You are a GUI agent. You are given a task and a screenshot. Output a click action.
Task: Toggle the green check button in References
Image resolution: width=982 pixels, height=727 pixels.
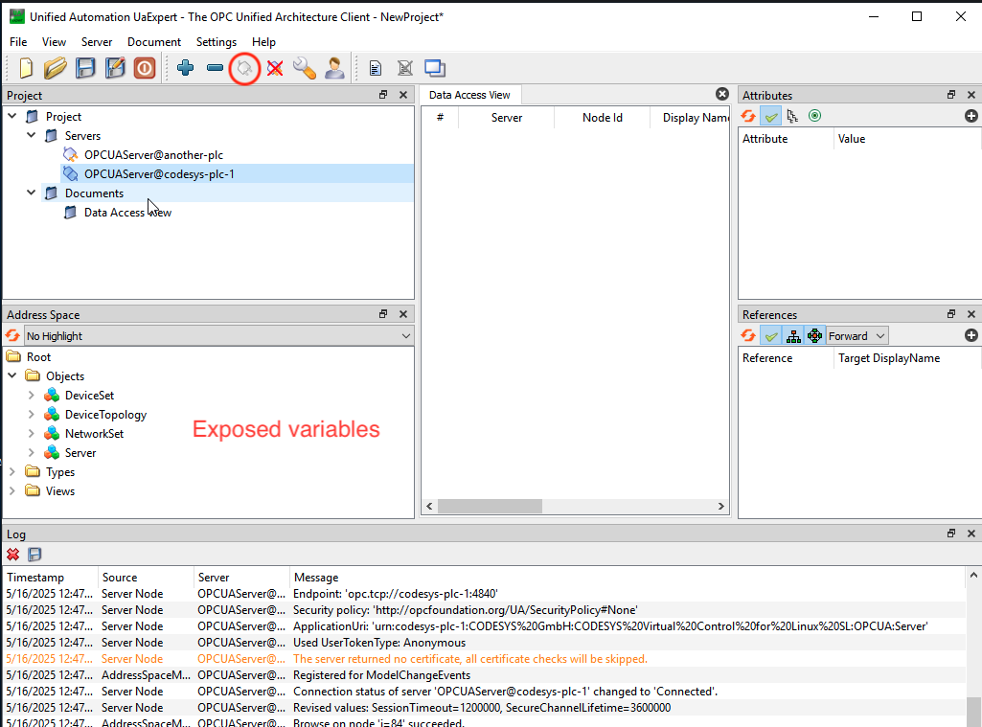(x=771, y=335)
